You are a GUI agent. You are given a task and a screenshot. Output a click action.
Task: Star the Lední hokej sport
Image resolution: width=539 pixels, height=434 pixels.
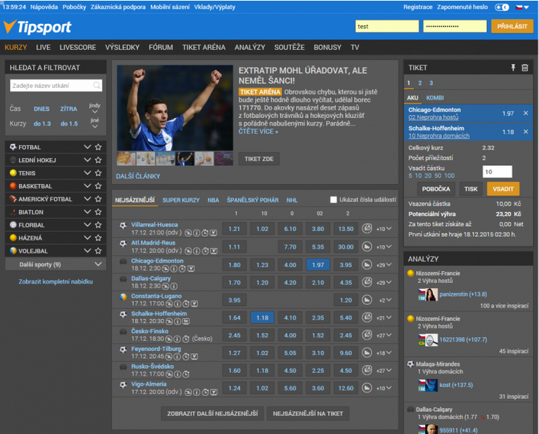coord(98,160)
